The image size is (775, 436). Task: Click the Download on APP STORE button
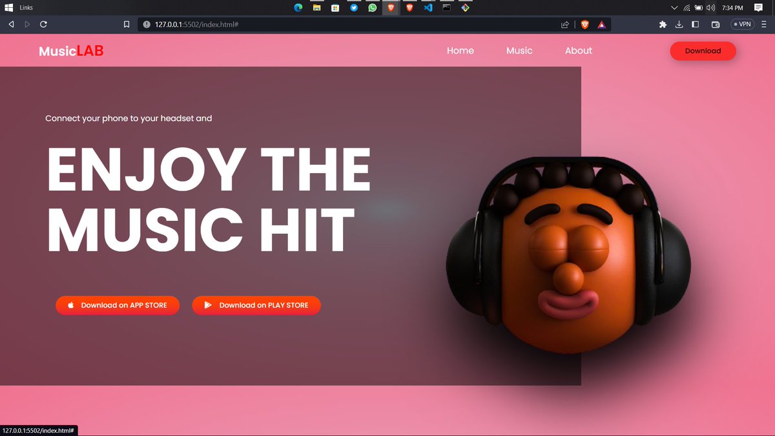click(x=117, y=305)
